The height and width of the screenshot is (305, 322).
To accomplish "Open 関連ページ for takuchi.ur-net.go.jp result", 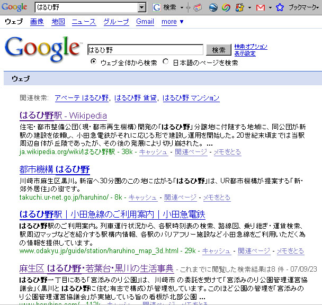I will click(181, 198).
